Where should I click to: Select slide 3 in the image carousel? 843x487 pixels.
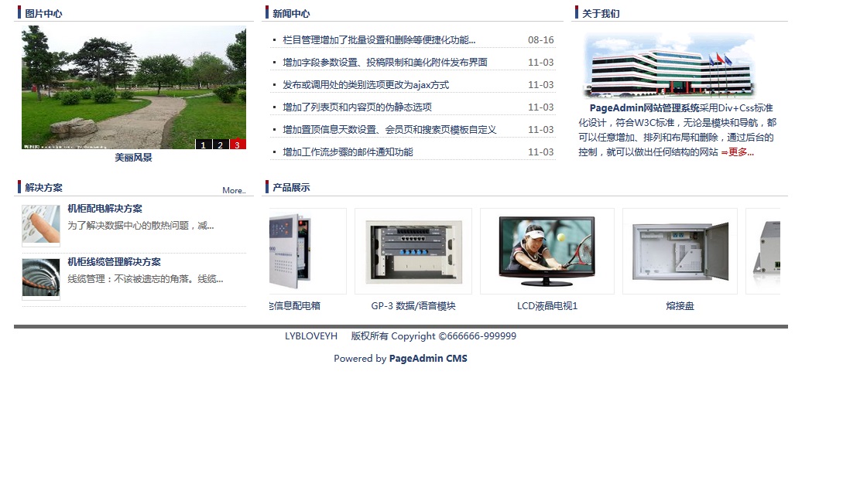(x=238, y=145)
